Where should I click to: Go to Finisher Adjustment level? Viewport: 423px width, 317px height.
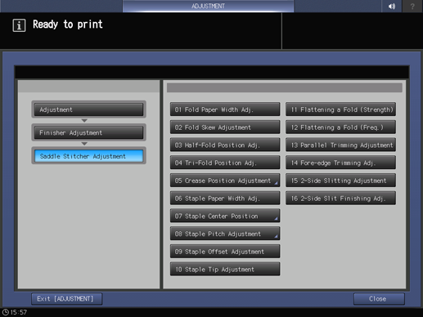point(88,132)
